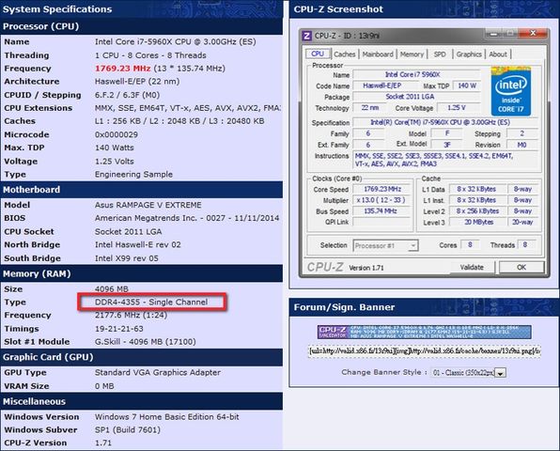The height and width of the screenshot is (451, 560).
Task: Click the Validate button
Action: coord(472,267)
